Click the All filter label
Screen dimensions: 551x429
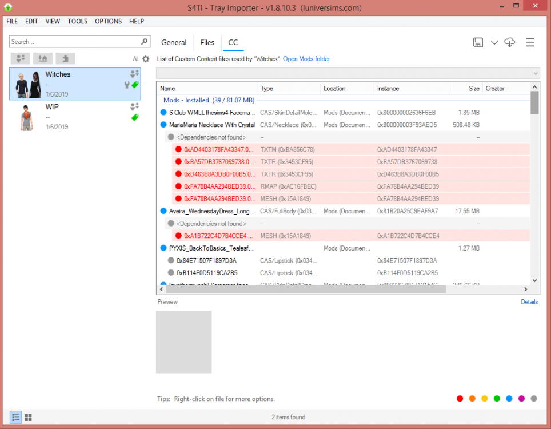pos(135,59)
